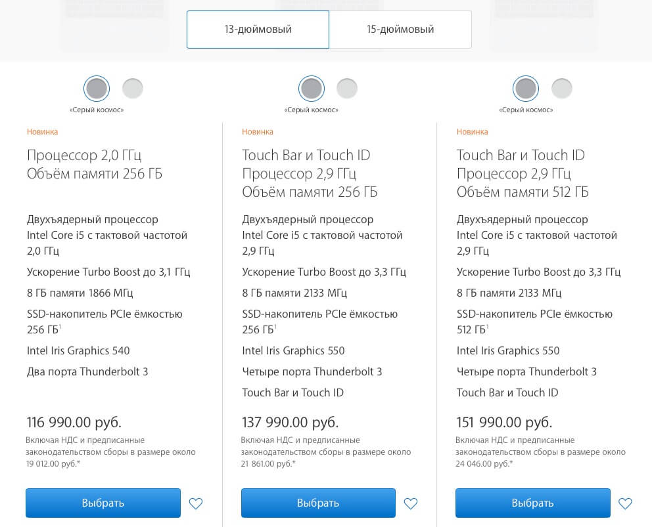Click Ускорение Turbo Boost до 3,1 ГГц
Screen dimensions: 652x527
[108, 272]
